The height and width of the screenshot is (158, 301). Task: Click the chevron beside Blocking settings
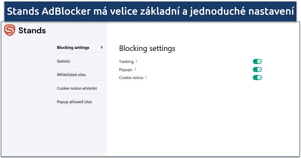[x=102, y=47]
